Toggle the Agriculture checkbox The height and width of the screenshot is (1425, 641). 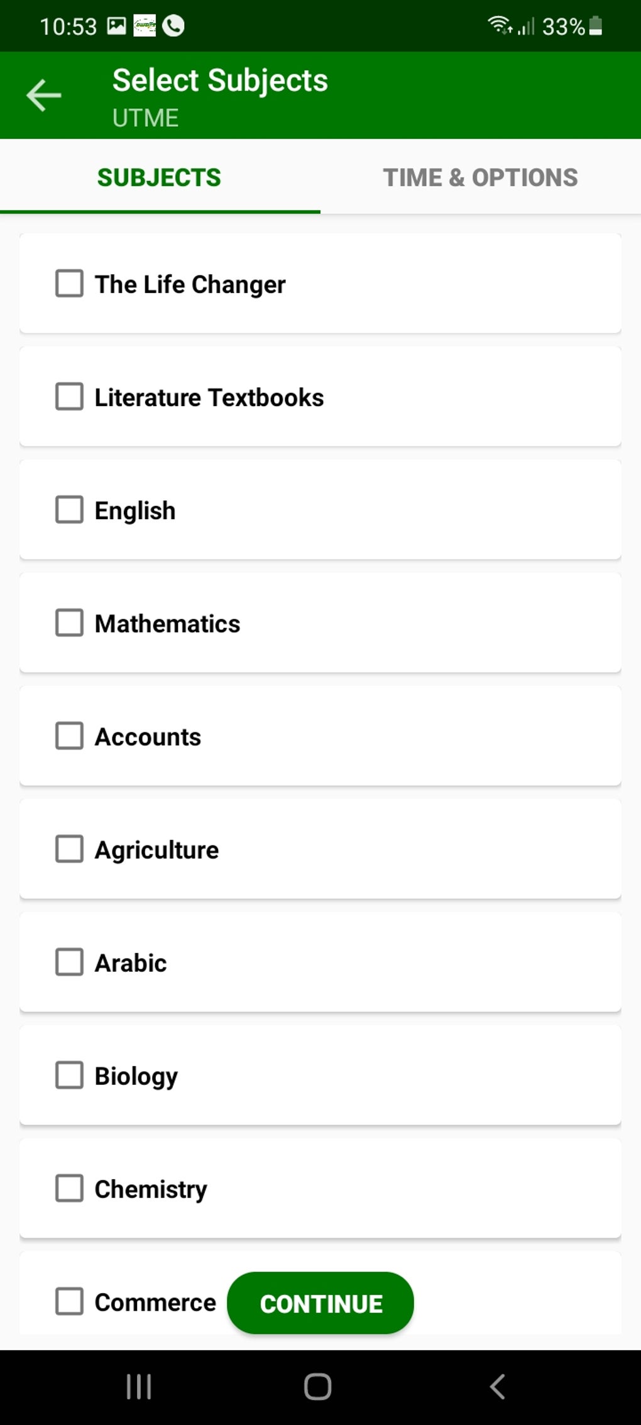tap(69, 849)
